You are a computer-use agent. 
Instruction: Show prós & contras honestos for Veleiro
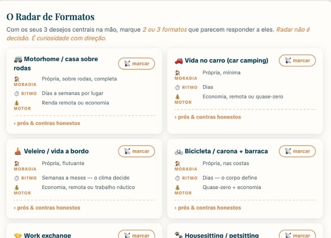[47, 208]
